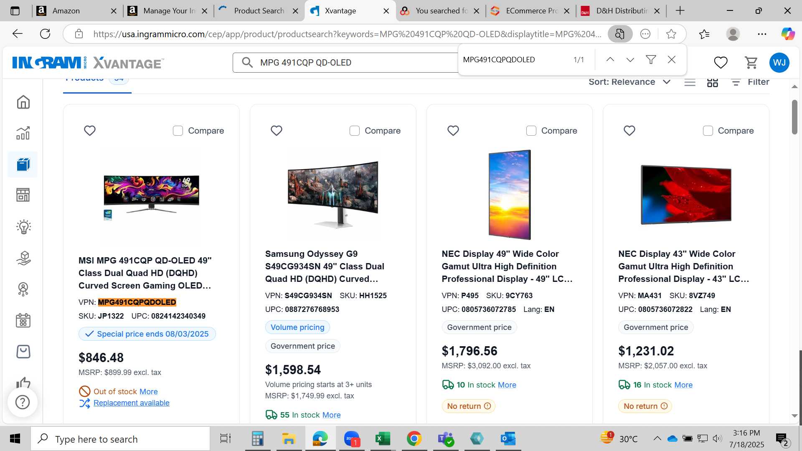Check Compare for NEC Display 43"
Screen dimensions: 802x451
click(708, 131)
